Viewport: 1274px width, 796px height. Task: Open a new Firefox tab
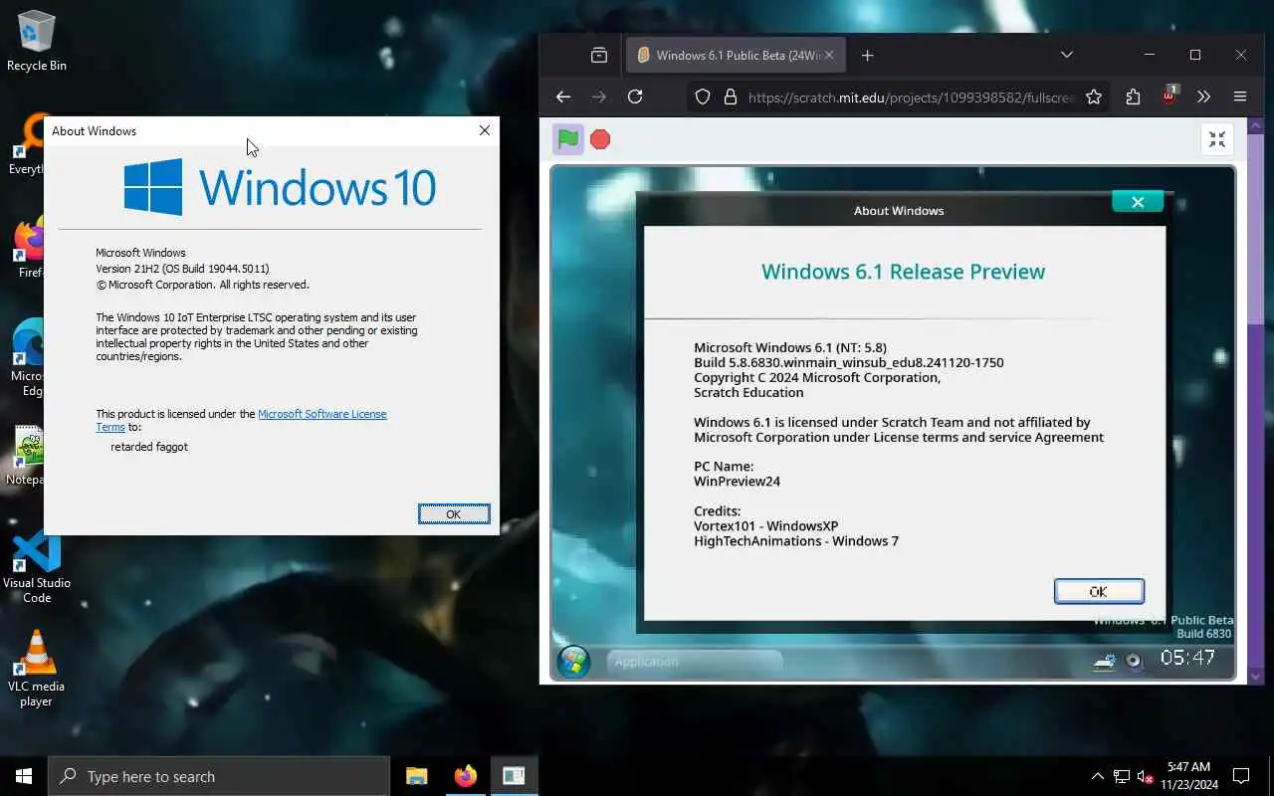(867, 55)
